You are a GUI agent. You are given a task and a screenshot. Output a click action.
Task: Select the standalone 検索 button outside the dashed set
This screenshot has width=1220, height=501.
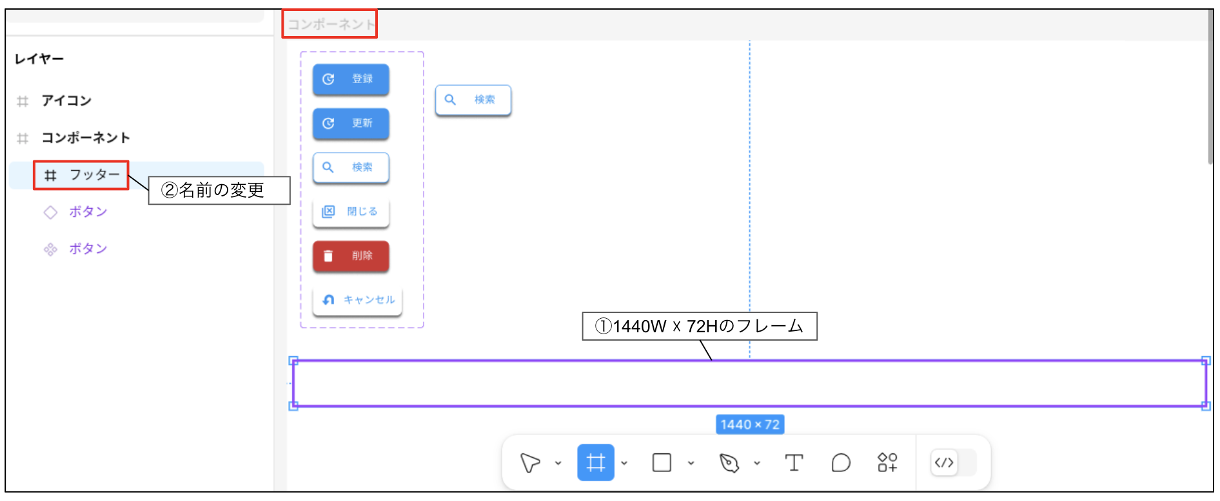[x=473, y=100]
